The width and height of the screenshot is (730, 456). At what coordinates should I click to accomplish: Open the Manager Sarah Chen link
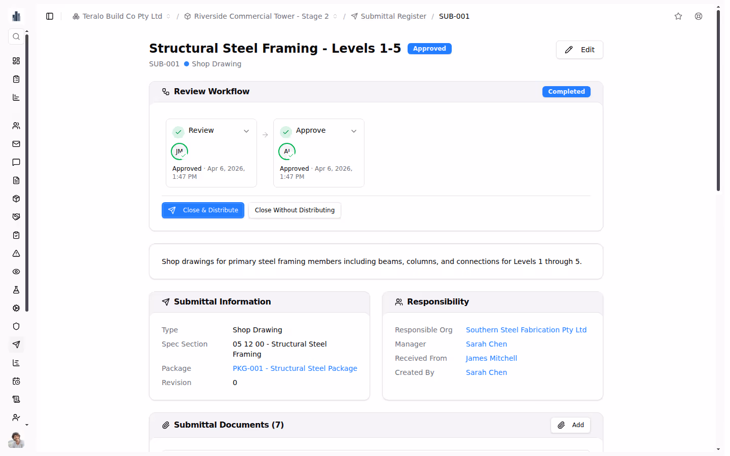(486, 344)
